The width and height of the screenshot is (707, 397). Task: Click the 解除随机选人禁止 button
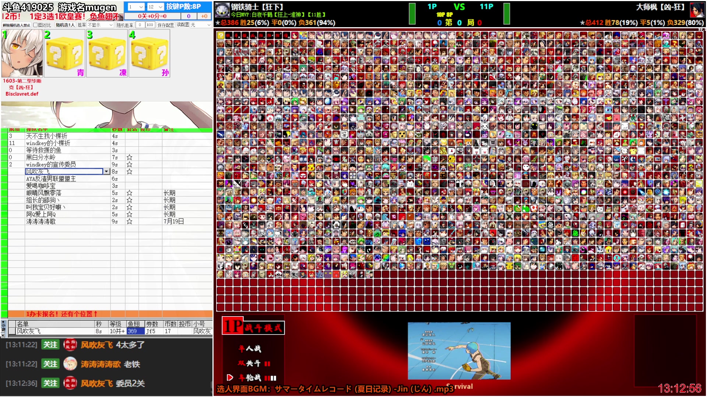17,25
